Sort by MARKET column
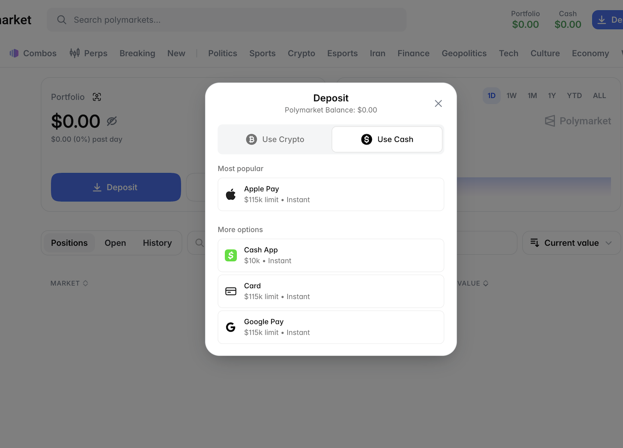This screenshot has width=623, height=448. 69,283
